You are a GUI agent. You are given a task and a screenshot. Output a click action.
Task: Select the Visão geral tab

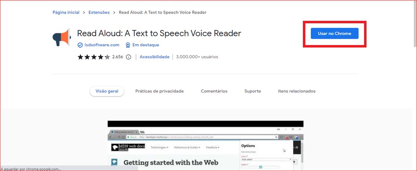(x=107, y=91)
